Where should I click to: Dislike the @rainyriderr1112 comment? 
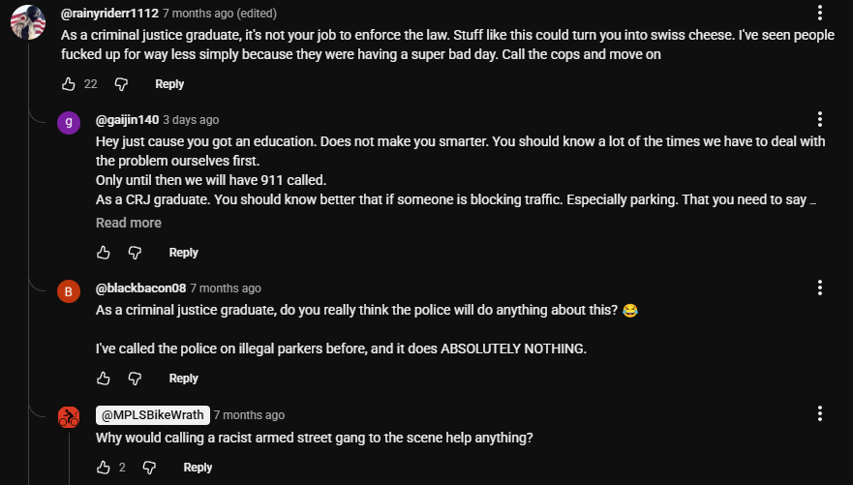click(x=121, y=84)
